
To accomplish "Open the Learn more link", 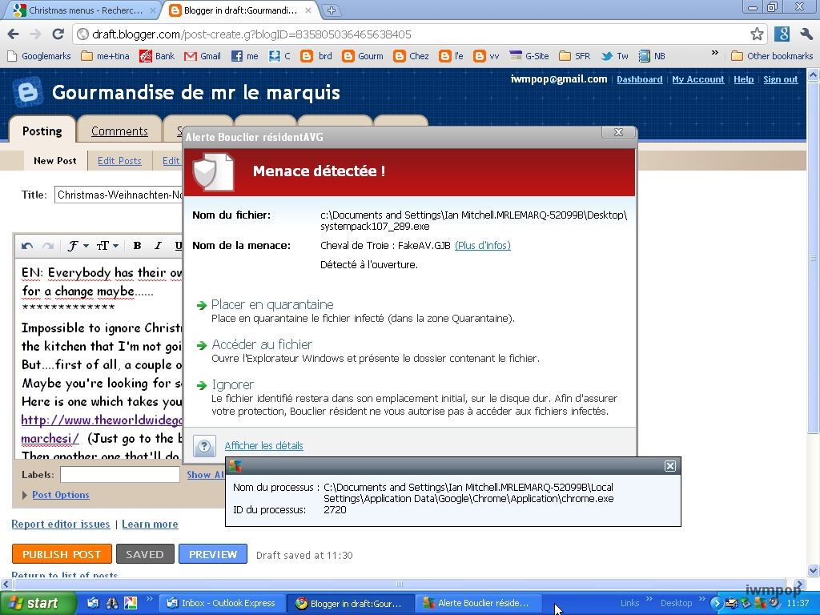I will tap(150, 524).
